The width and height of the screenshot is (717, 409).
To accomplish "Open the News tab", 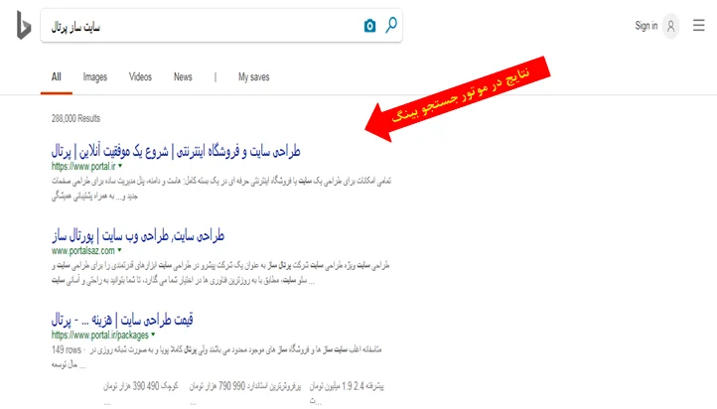I will coord(183,76).
